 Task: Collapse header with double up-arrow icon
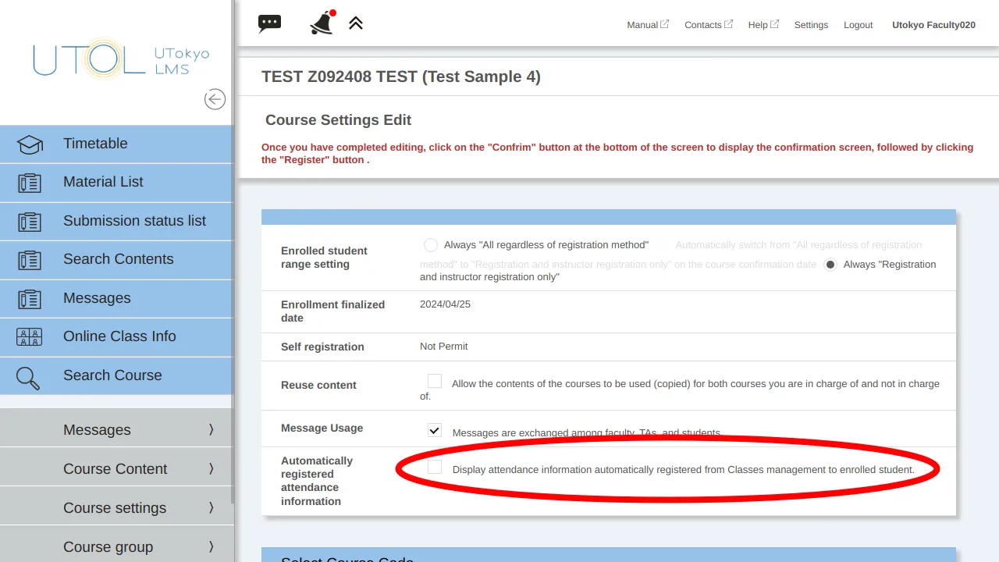pos(356,23)
